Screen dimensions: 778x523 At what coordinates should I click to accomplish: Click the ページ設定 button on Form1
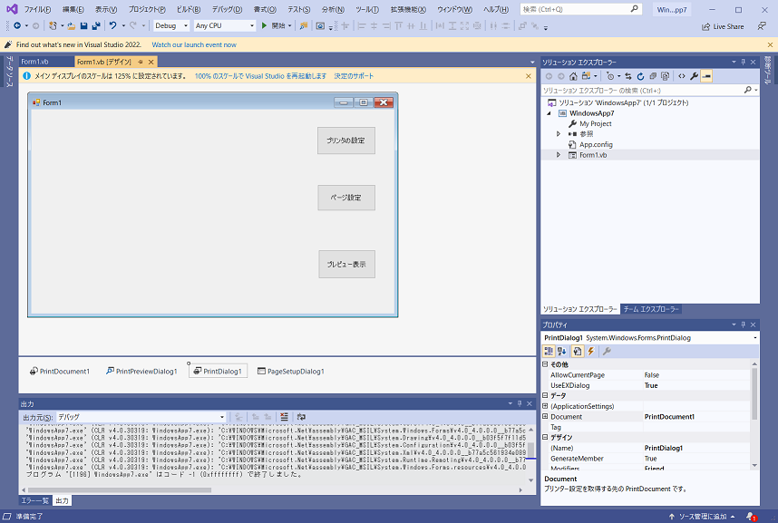point(345,198)
